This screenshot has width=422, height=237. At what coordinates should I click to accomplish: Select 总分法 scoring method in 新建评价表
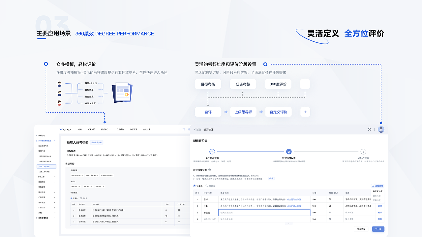tap(207, 186)
